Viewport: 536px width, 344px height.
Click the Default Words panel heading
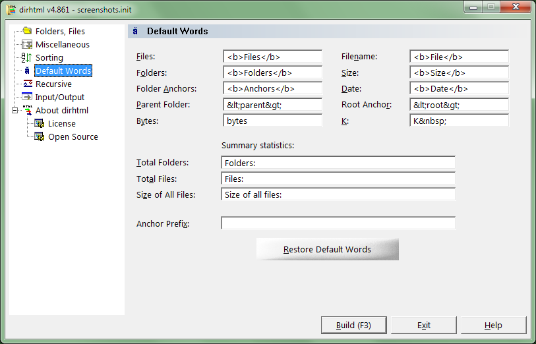point(177,31)
